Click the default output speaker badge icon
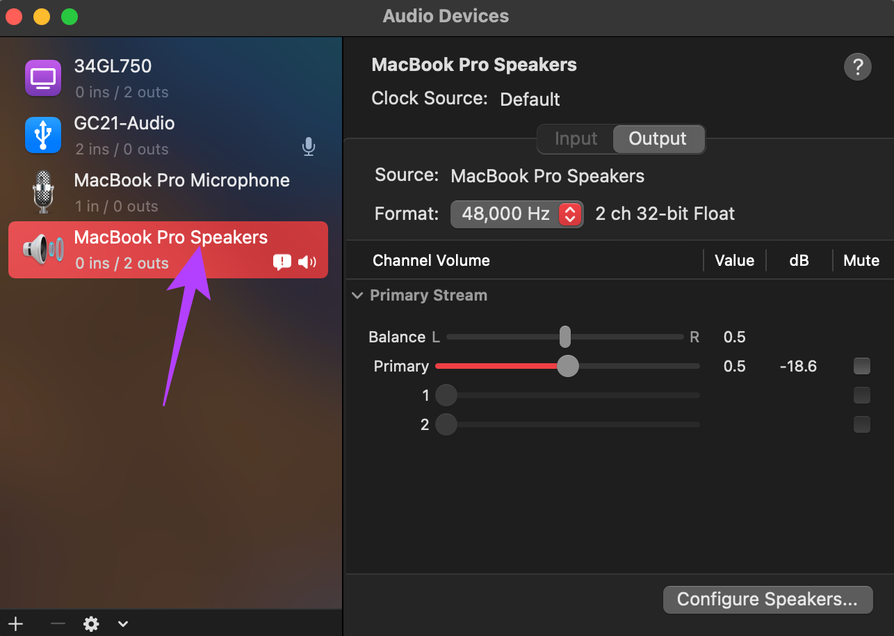This screenshot has width=894, height=636. tap(307, 262)
